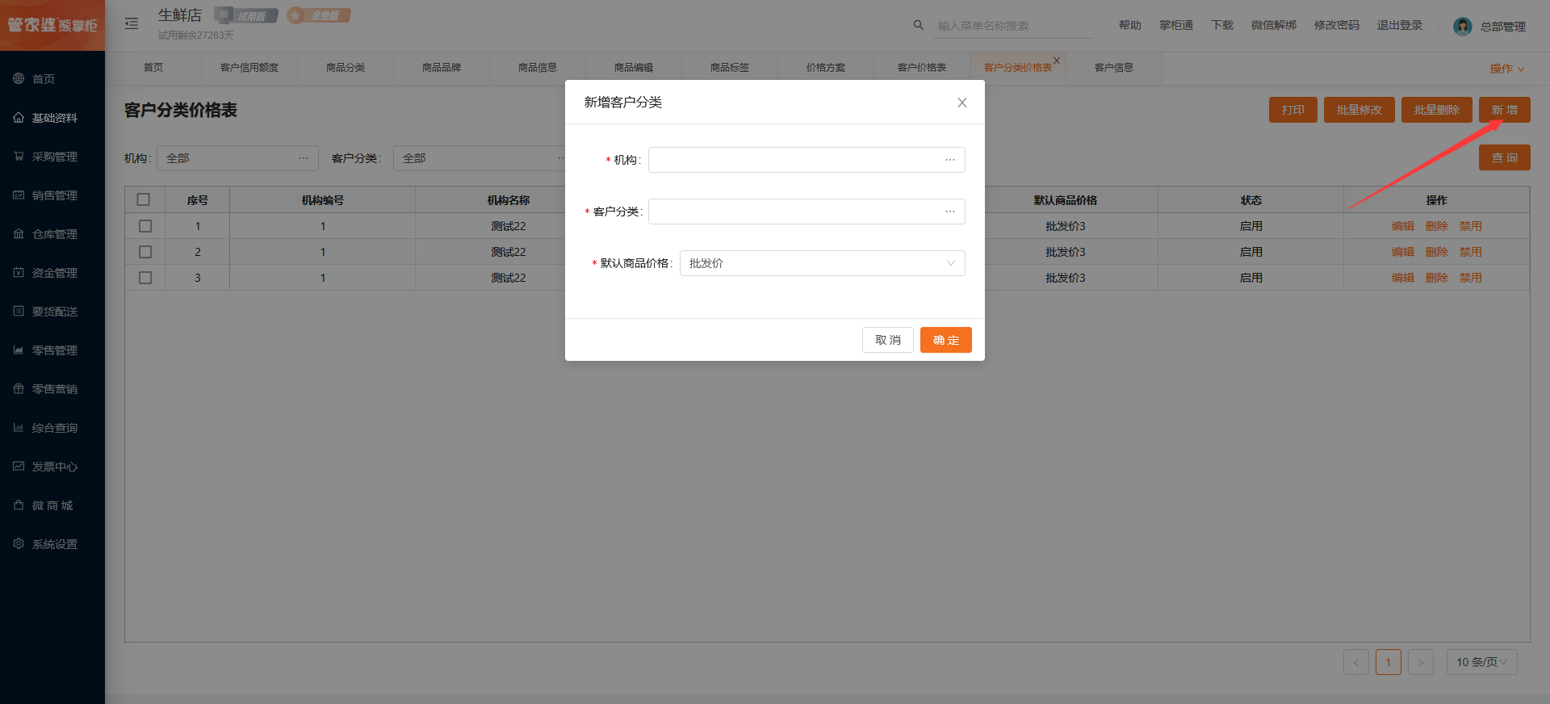Open 微商城 in the sidebar

coord(52,505)
